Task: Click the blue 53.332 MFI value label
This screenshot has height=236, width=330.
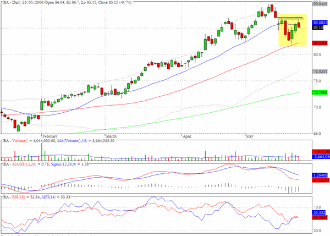Action: click(x=319, y=213)
